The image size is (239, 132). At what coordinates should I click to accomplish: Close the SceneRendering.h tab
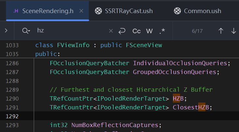click(82, 11)
